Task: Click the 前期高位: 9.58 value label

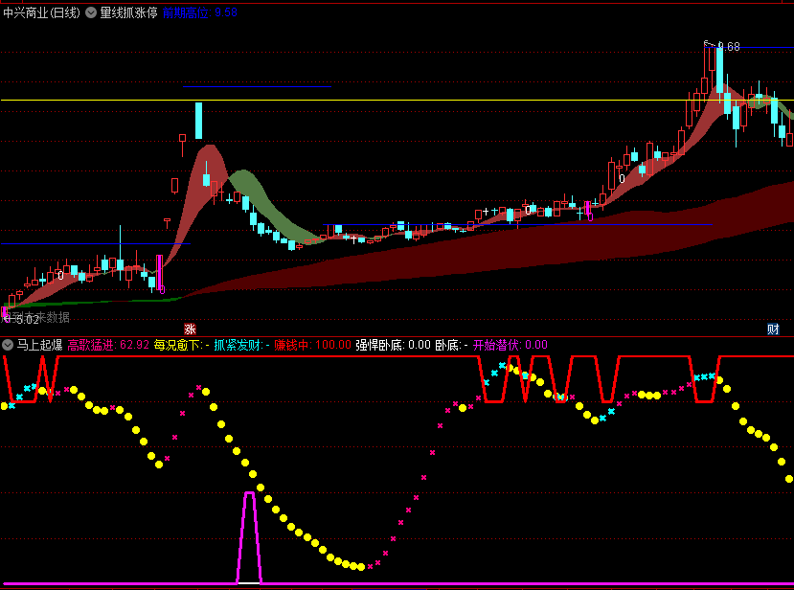Action: (x=200, y=12)
